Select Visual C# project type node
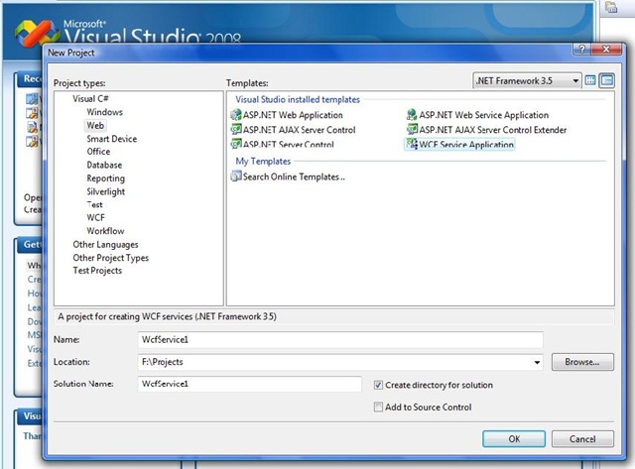Image resolution: width=635 pixels, height=469 pixels. click(90, 99)
